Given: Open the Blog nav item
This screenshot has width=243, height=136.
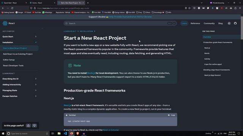Looking at the screenshot, I should click(x=220, y=23).
